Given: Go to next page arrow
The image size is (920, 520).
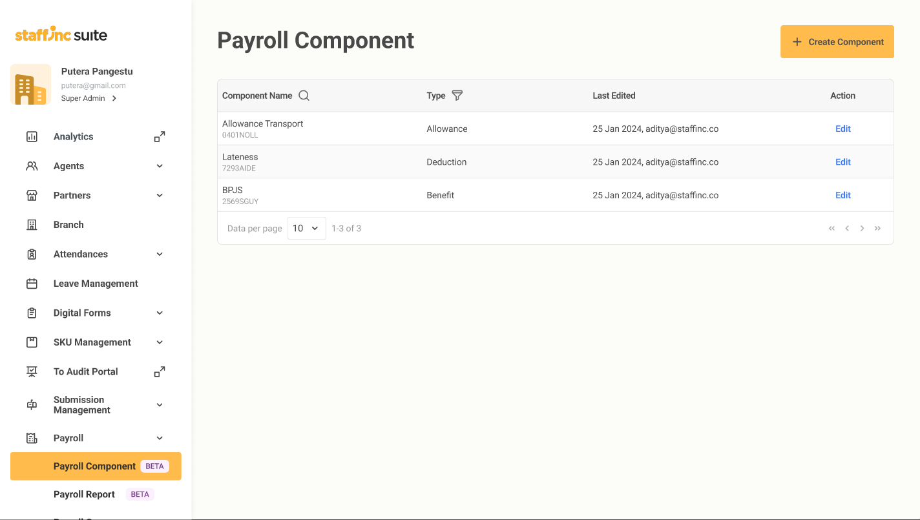Looking at the screenshot, I should 862,228.
